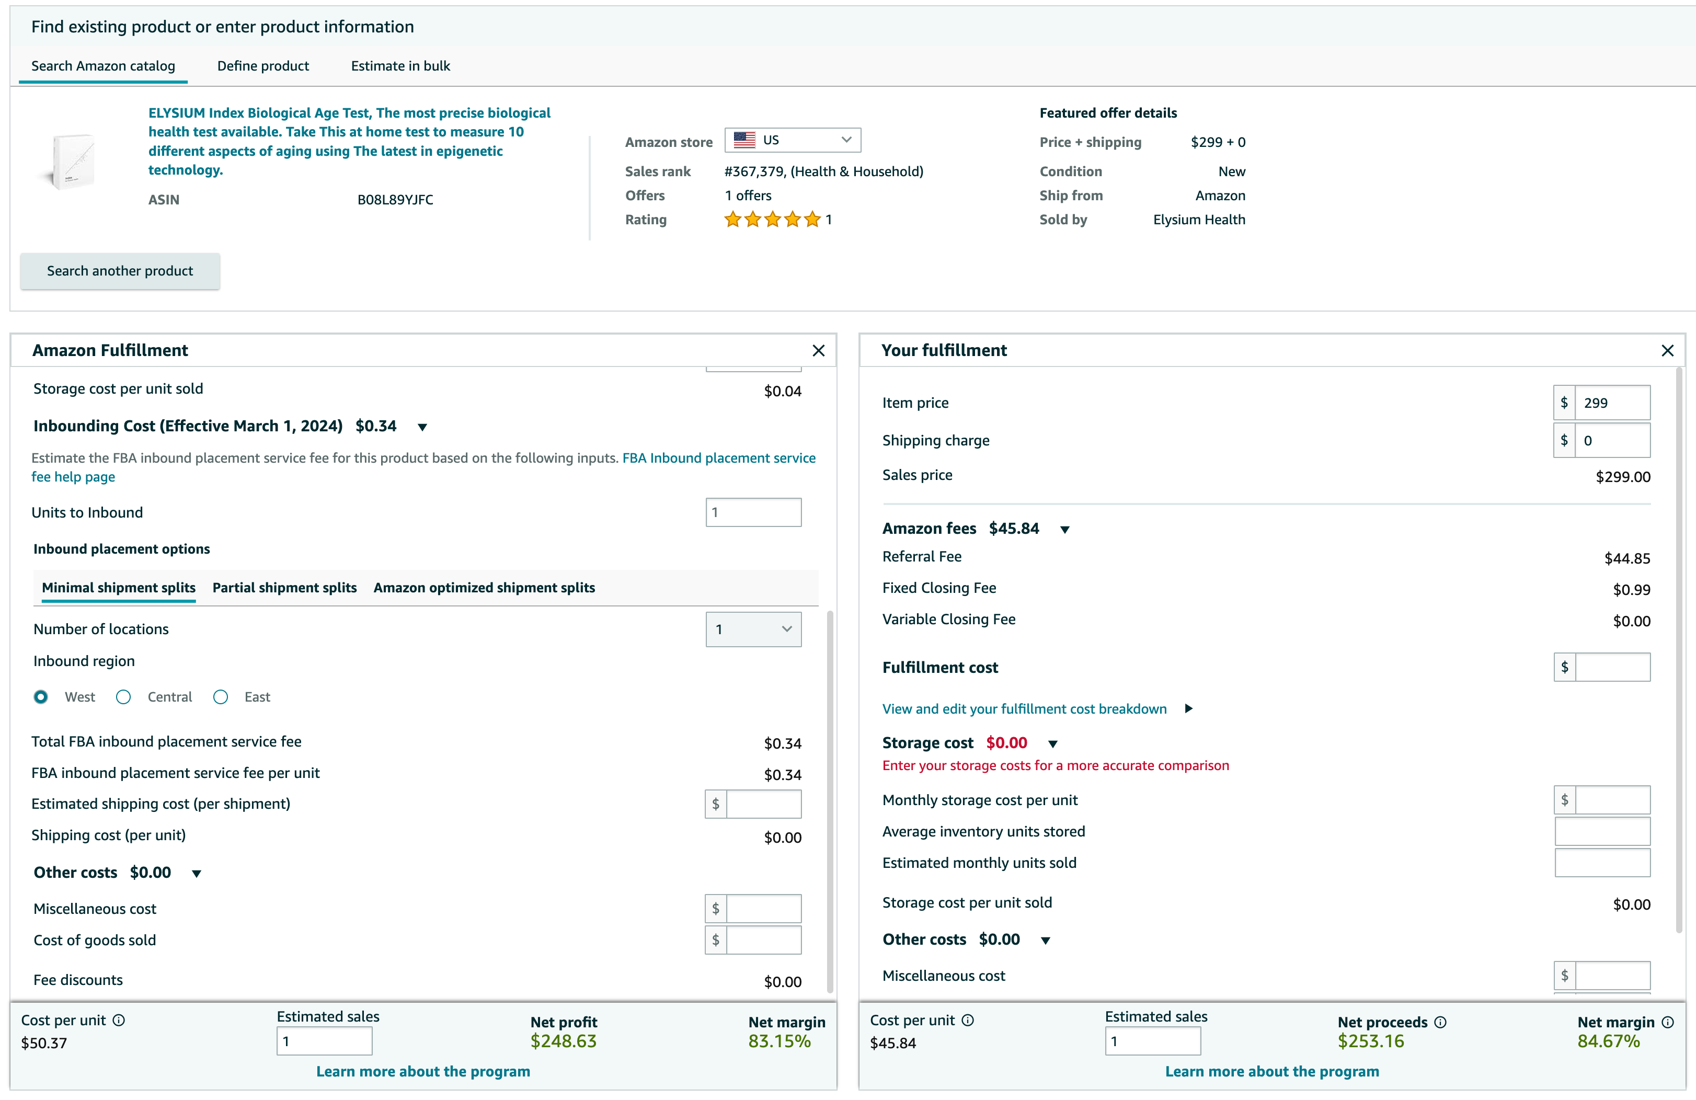1696x1100 pixels.
Task: Open FBA Inbound placement service fee help page
Action: pyautogui.click(x=718, y=458)
